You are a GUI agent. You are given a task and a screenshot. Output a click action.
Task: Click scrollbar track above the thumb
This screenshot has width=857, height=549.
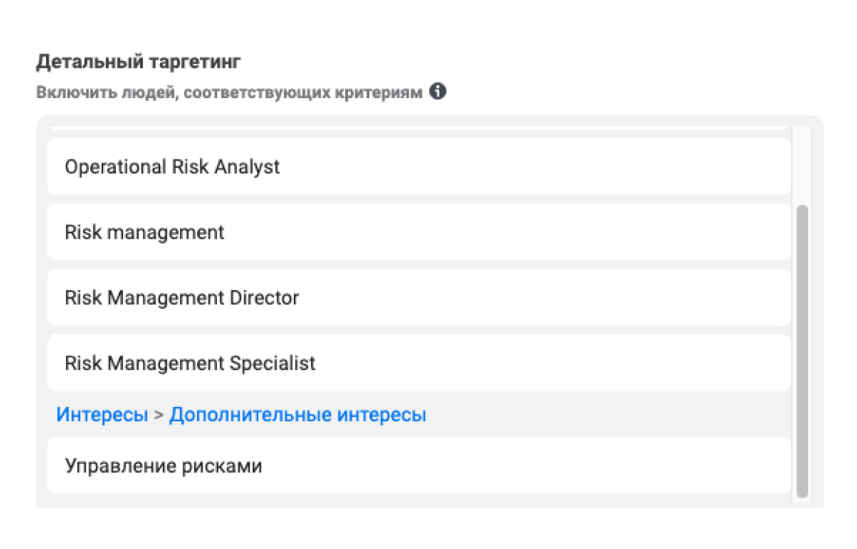tap(801, 165)
